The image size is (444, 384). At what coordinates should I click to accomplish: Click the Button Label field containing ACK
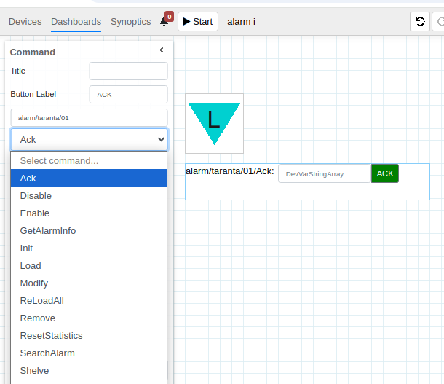pos(129,95)
